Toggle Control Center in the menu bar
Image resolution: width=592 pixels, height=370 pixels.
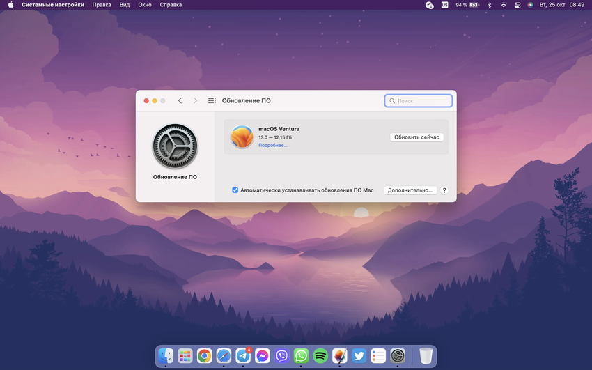517,5
